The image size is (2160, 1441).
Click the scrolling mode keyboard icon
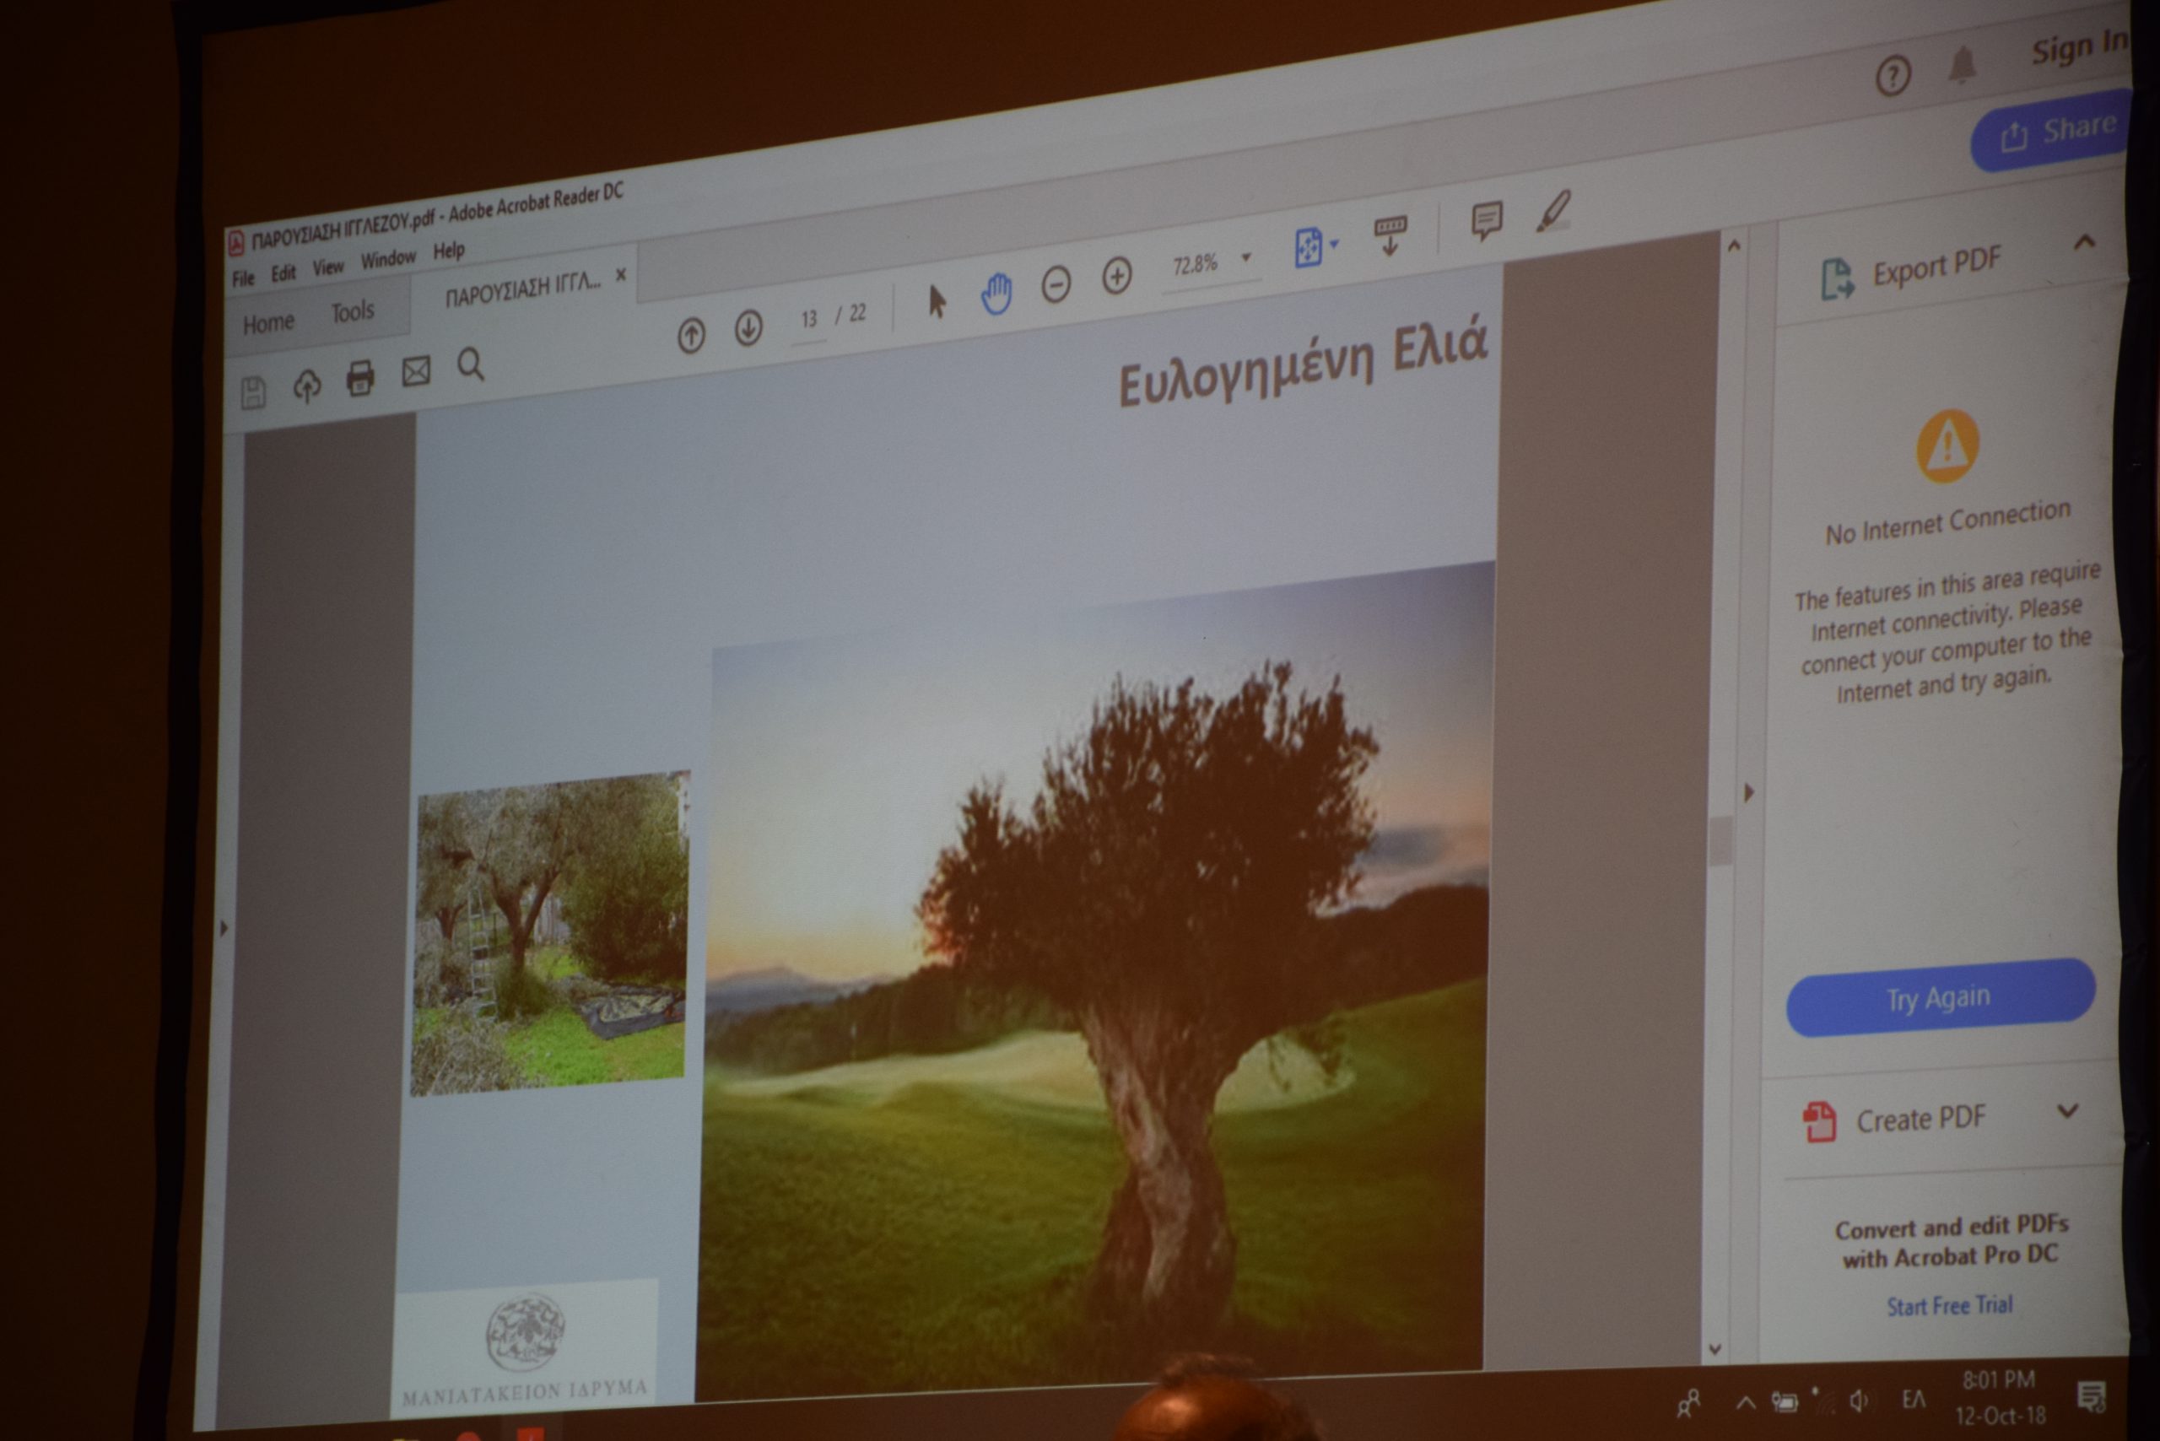[1390, 235]
